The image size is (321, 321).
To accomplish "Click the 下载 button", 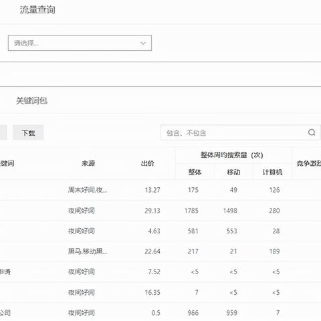I will [x=28, y=132].
